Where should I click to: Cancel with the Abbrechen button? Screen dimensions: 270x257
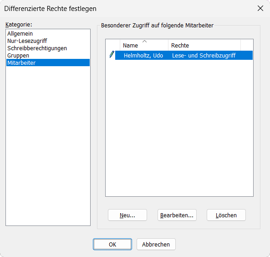click(156, 244)
